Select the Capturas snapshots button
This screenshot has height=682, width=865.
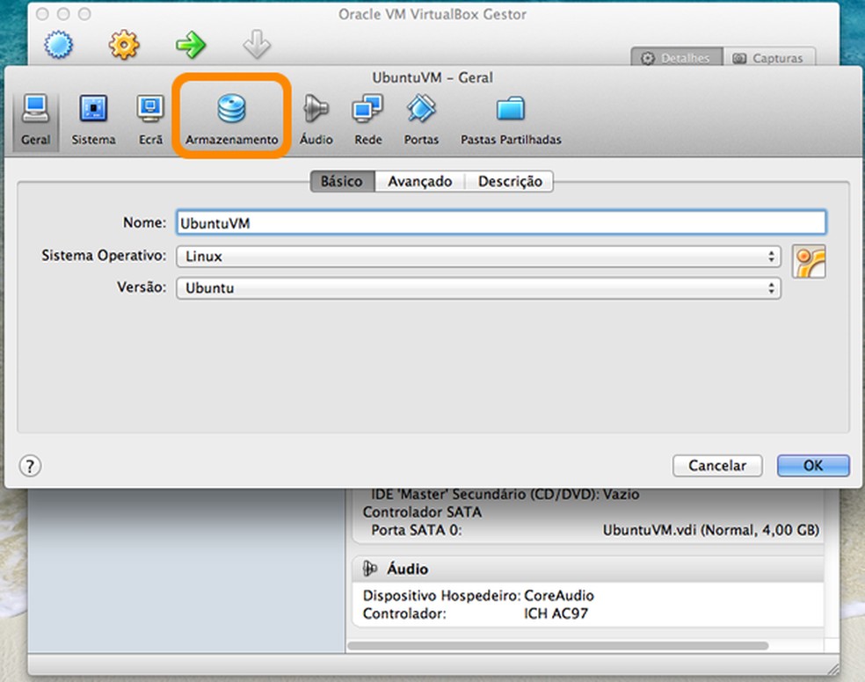click(769, 57)
